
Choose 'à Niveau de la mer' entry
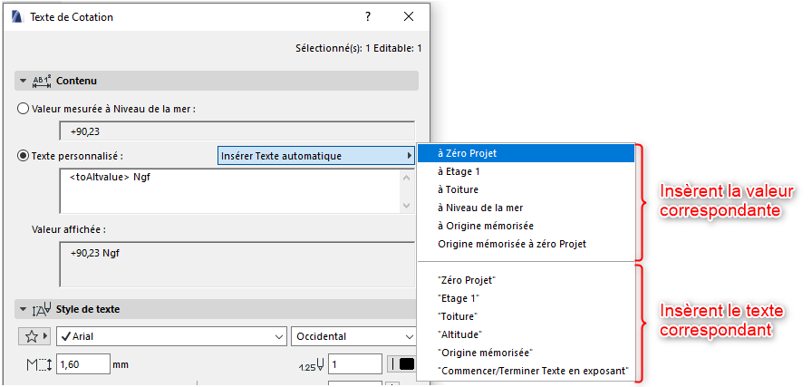tap(480, 208)
